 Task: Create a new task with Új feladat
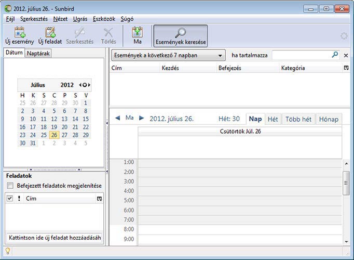pos(50,36)
